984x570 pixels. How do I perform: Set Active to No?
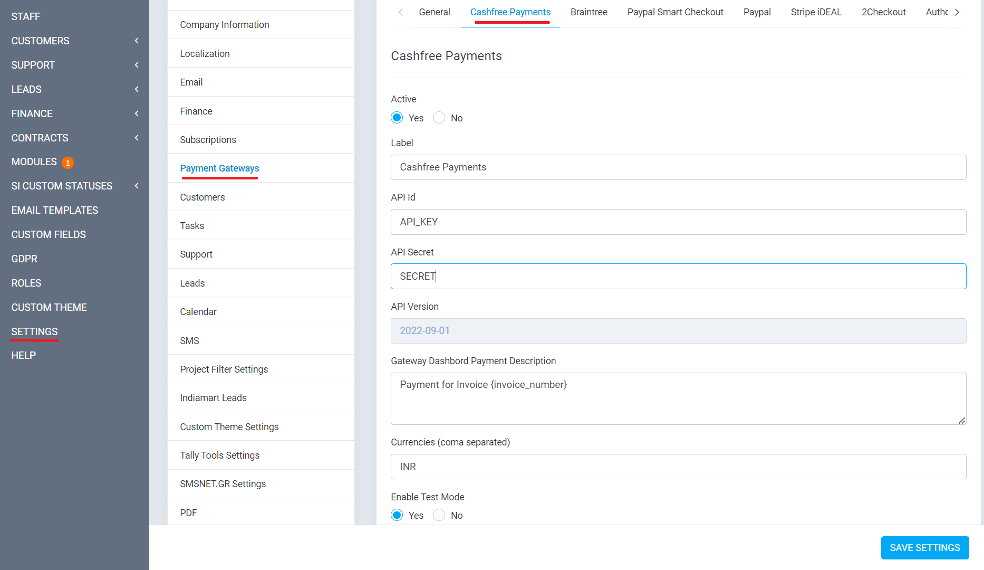(439, 118)
